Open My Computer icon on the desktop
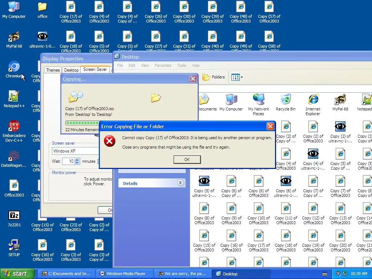Image resolution: width=372 pixels, height=279 pixels. click(14, 10)
